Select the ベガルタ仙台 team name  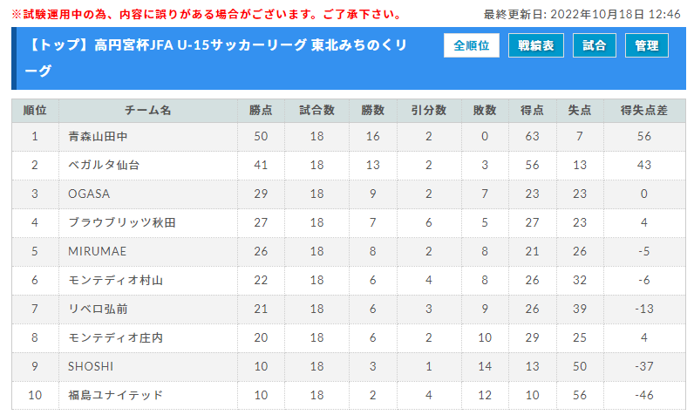click(x=104, y=165)
